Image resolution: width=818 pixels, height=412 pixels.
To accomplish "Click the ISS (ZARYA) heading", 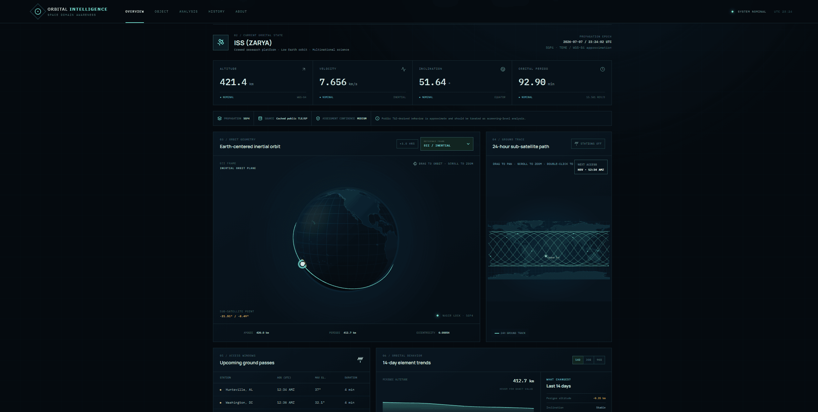I will point(253,43).
